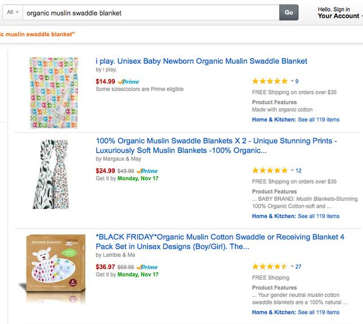The image size is (363, 324).
Task: Open the Your Account menu
Action: tap(339, 16)
